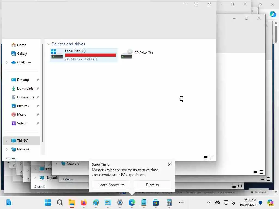This screenshot has height=209, width=279.
Task: Switch second Explorer window to details view
Action: tap(255, 172)
